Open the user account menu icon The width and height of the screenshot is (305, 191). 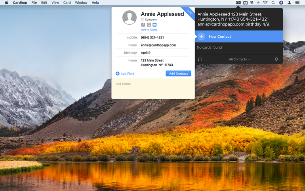click(x=290, y=3)
